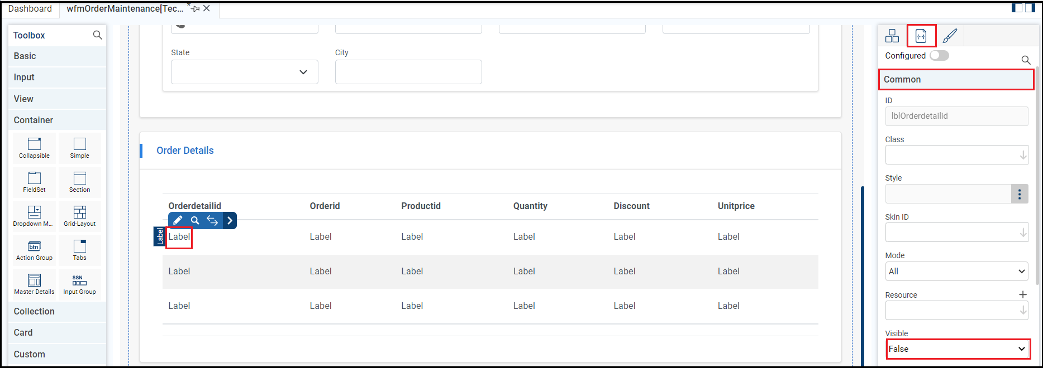Image resolution: width=1043 pixels, height=368 pixels.
Task: Click the pencil edit icon on label toolbar
Action: pos(178,220)
